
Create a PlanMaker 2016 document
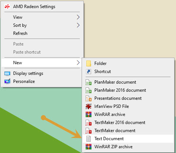pyautogui.click(x=128, y=90)
